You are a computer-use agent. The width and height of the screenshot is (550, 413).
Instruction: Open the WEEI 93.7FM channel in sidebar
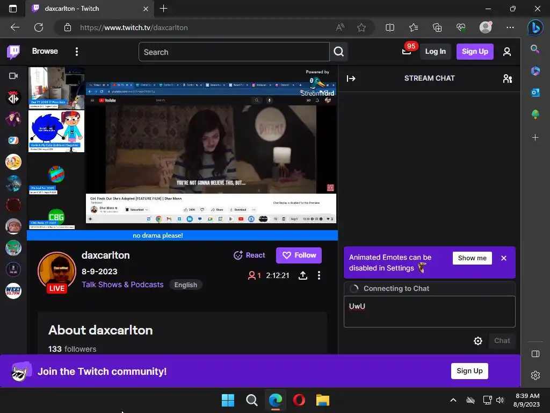click(x=13, y=291)
